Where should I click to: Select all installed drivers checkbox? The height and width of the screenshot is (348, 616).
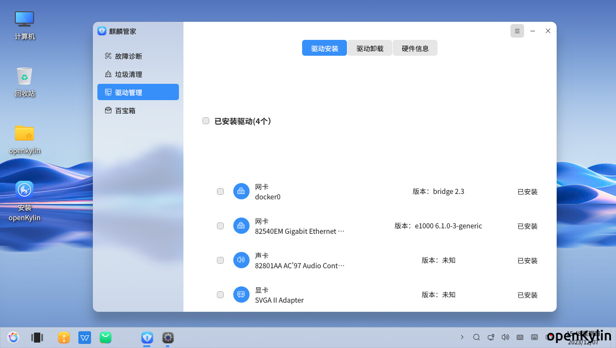click(x=206, y=121)
